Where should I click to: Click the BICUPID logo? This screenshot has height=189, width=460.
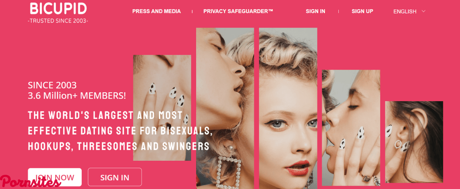pos(58,8)
